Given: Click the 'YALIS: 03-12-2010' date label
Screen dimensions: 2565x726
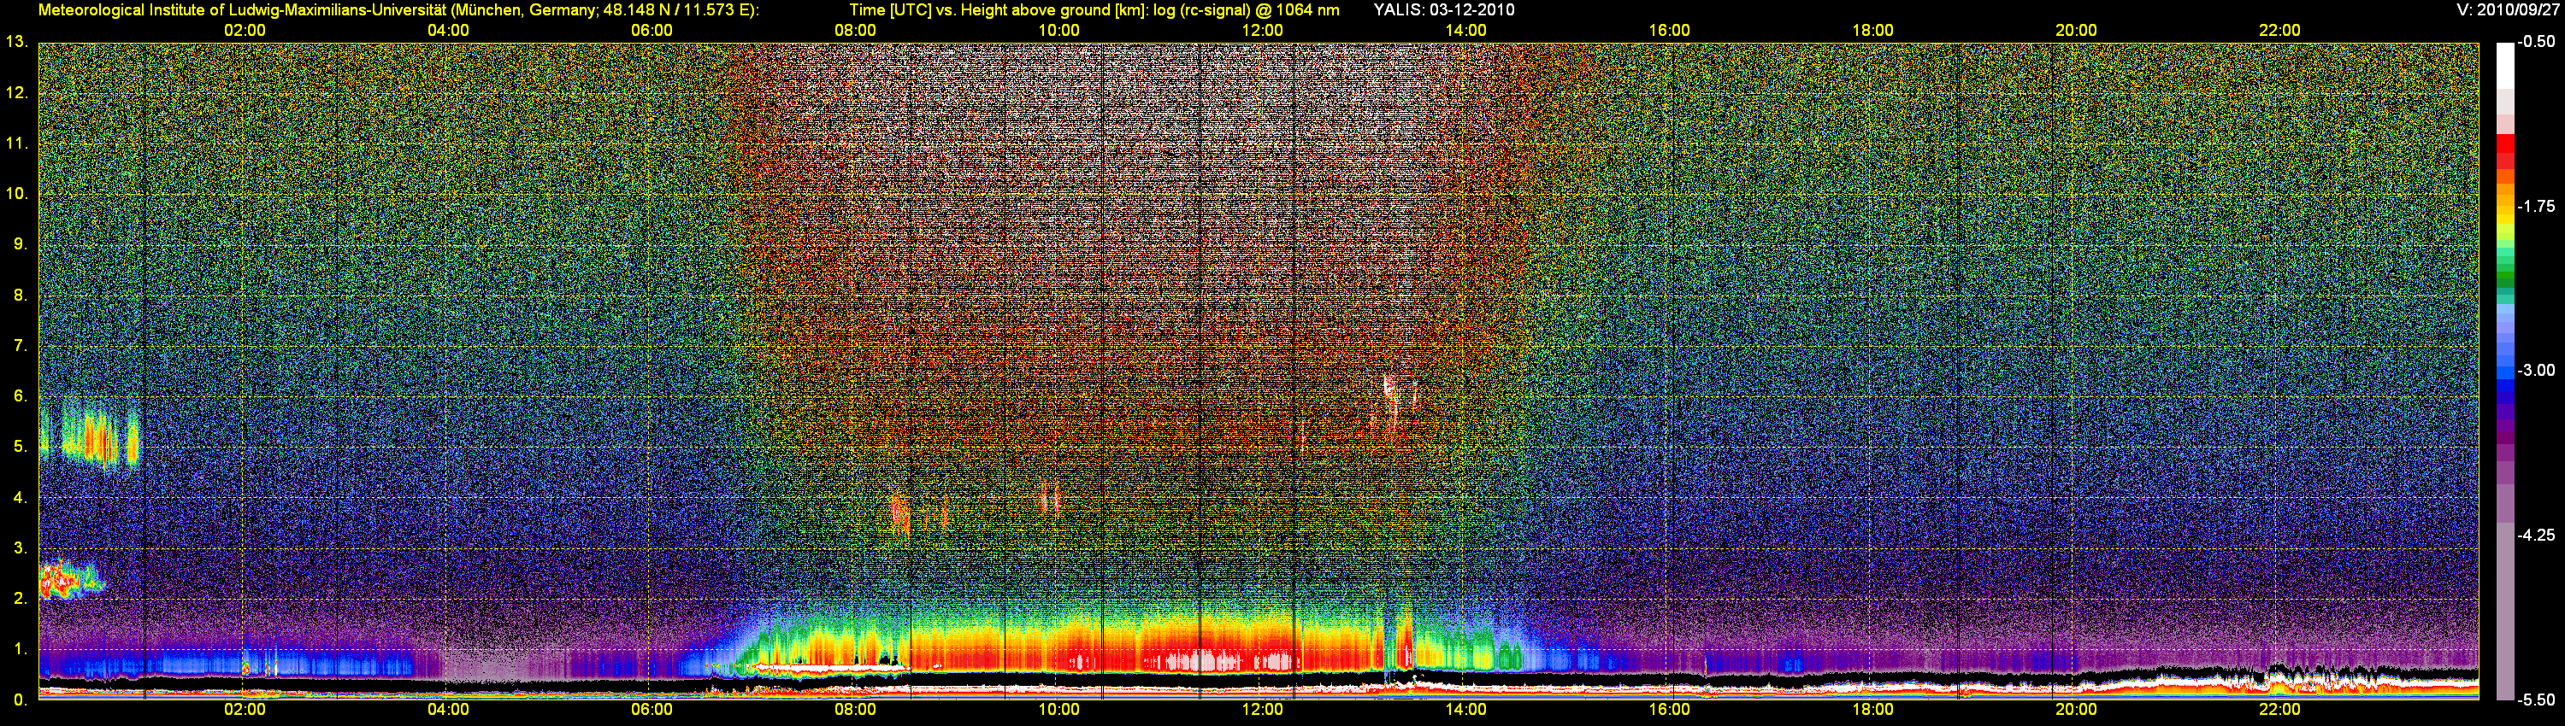Looking at the screenshot, I should click(x=1444, y=10).
